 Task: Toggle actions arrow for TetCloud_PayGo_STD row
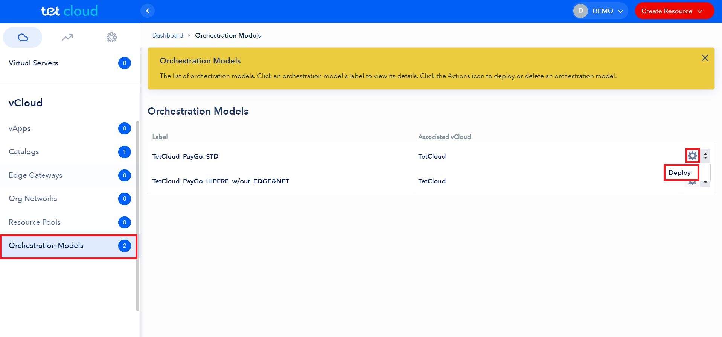point(705,156)
